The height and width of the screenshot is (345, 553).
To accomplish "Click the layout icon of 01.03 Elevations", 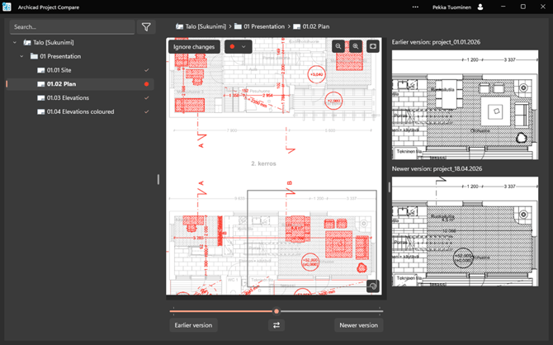I will coord(41,98).
